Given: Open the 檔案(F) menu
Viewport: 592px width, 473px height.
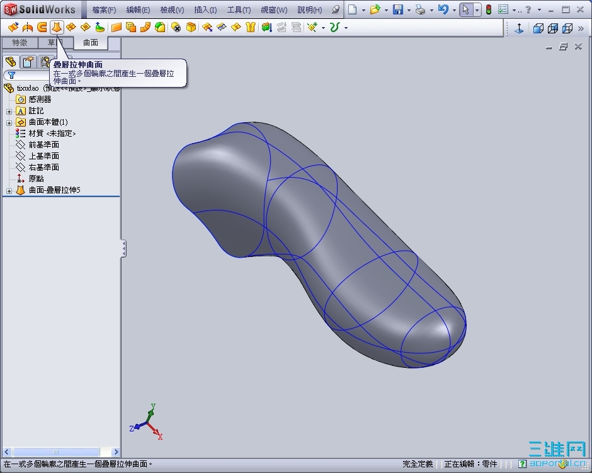Looking at the screenshot, I should click(104, 10).
